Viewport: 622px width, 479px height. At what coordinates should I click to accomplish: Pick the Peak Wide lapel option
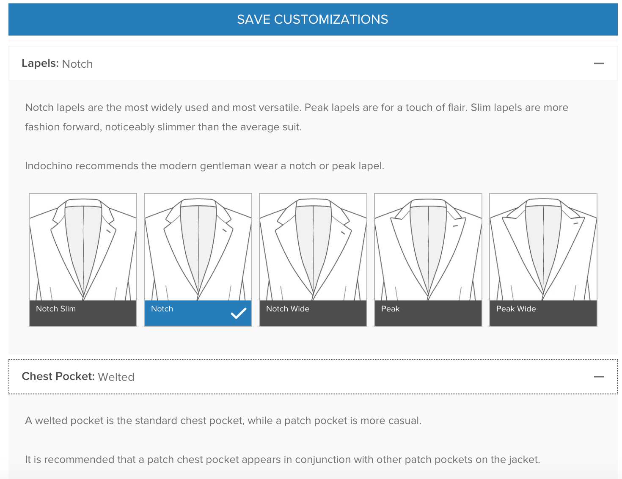(543, 260)
